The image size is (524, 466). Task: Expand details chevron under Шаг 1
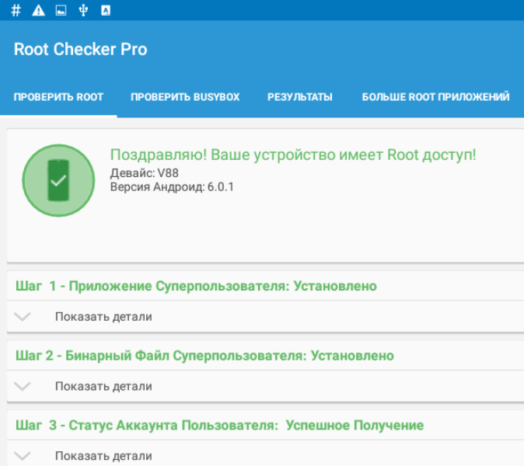(x=23, y=316)
